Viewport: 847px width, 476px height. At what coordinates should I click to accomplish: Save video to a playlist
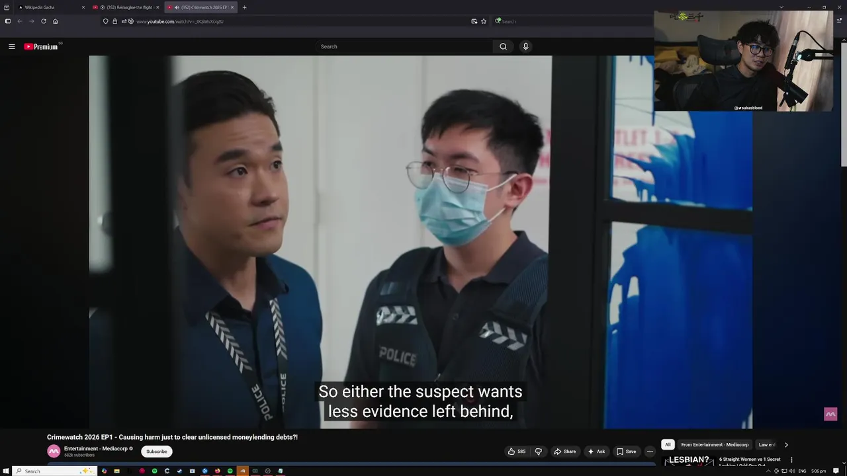(626, 452)
